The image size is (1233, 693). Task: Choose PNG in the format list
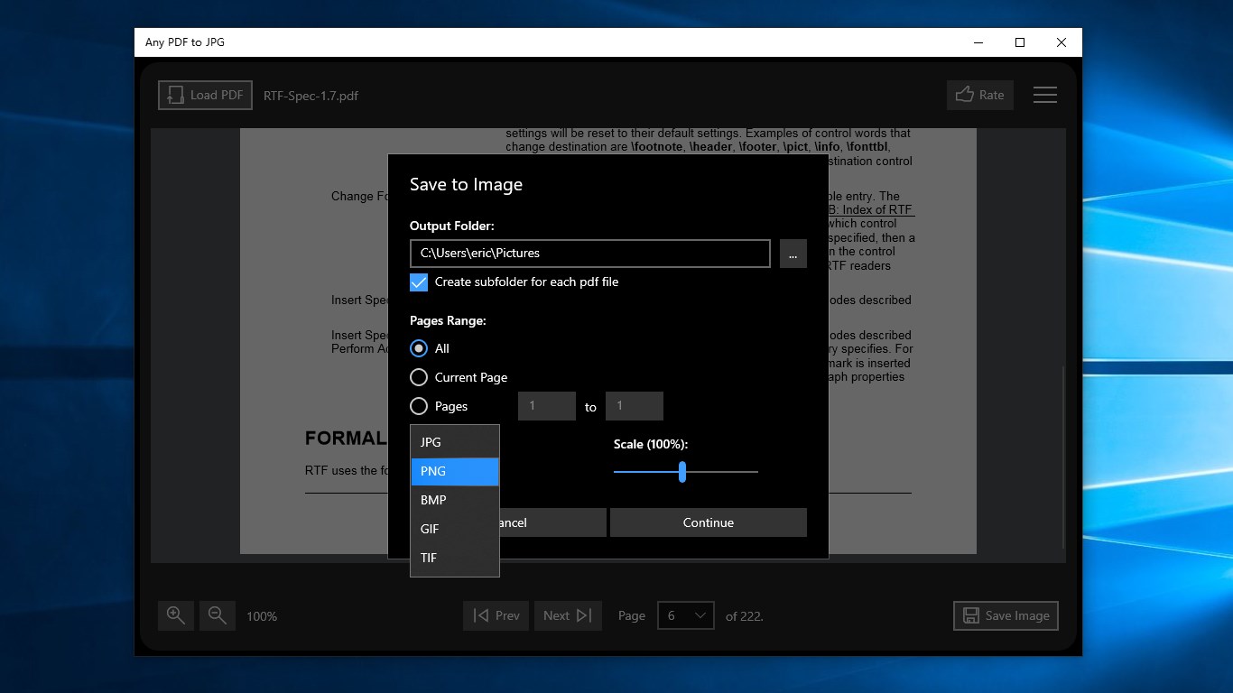(455, 471)
